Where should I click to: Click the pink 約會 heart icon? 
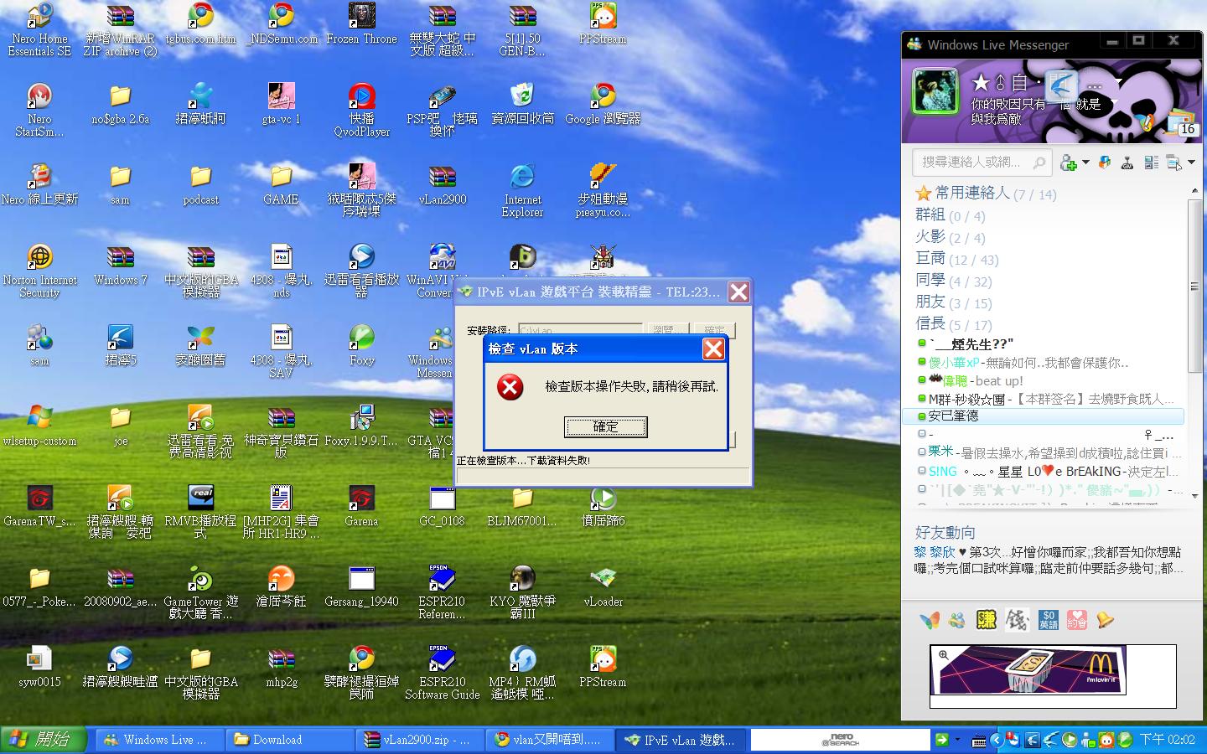coord(1076,620)
